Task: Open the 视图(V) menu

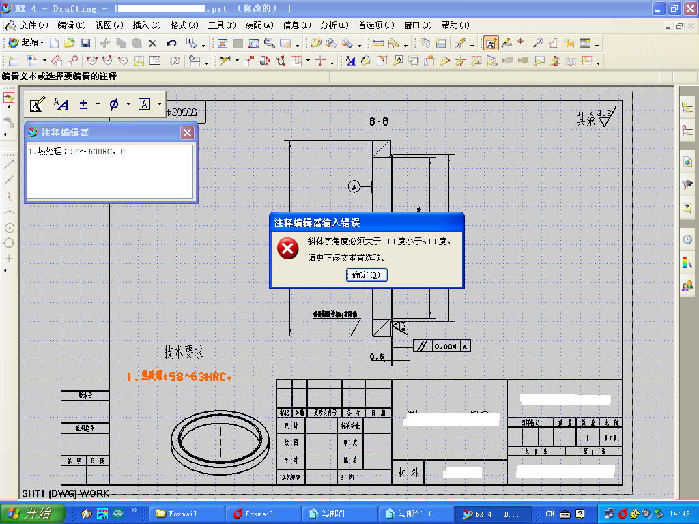Action: [x=109, y=25]
